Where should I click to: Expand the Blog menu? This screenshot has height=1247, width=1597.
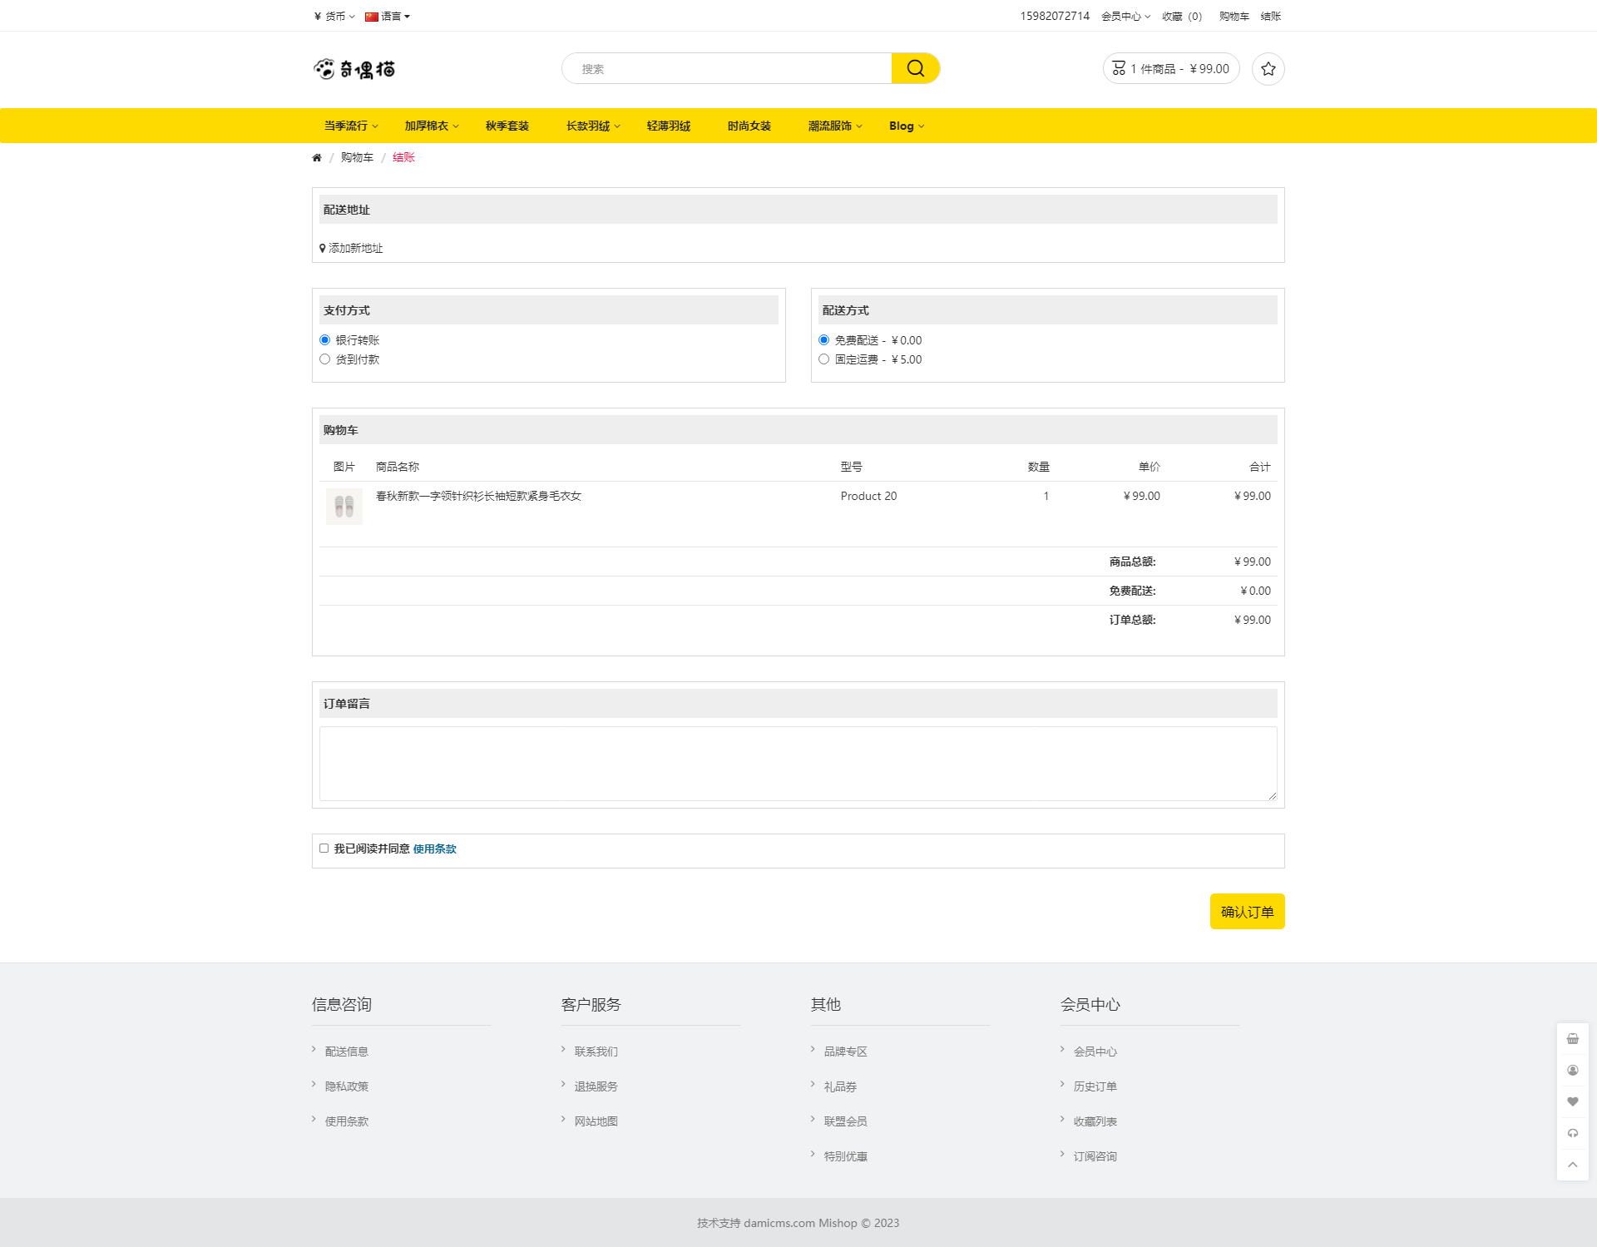click(907, 126)
